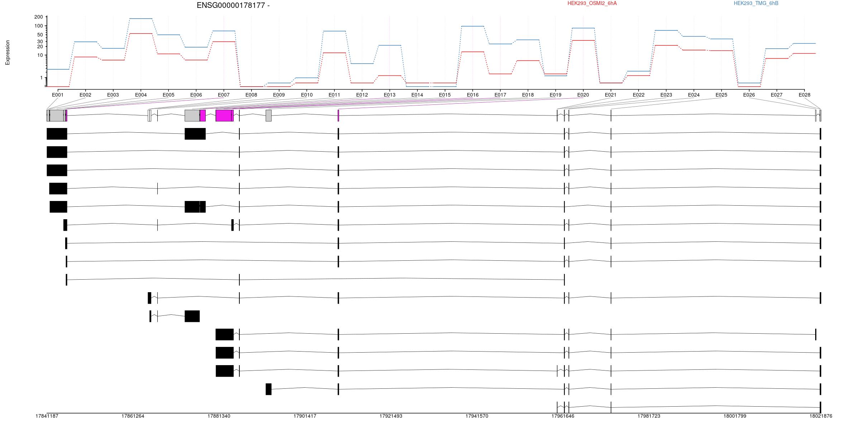This screenshot has width=860, height=422.
Task: Click exon label E003
Action: 113,95
